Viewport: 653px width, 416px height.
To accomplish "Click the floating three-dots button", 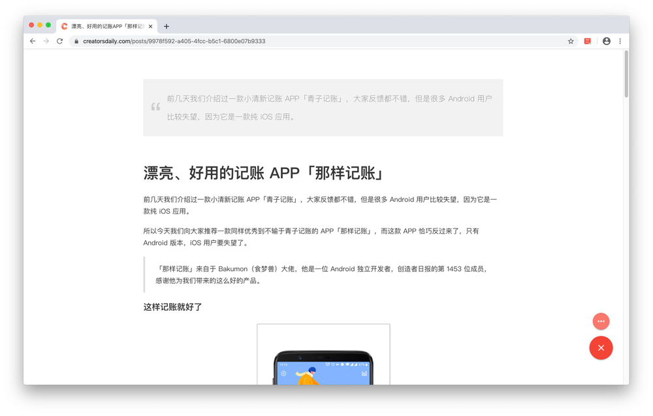I will click(601, 321).
